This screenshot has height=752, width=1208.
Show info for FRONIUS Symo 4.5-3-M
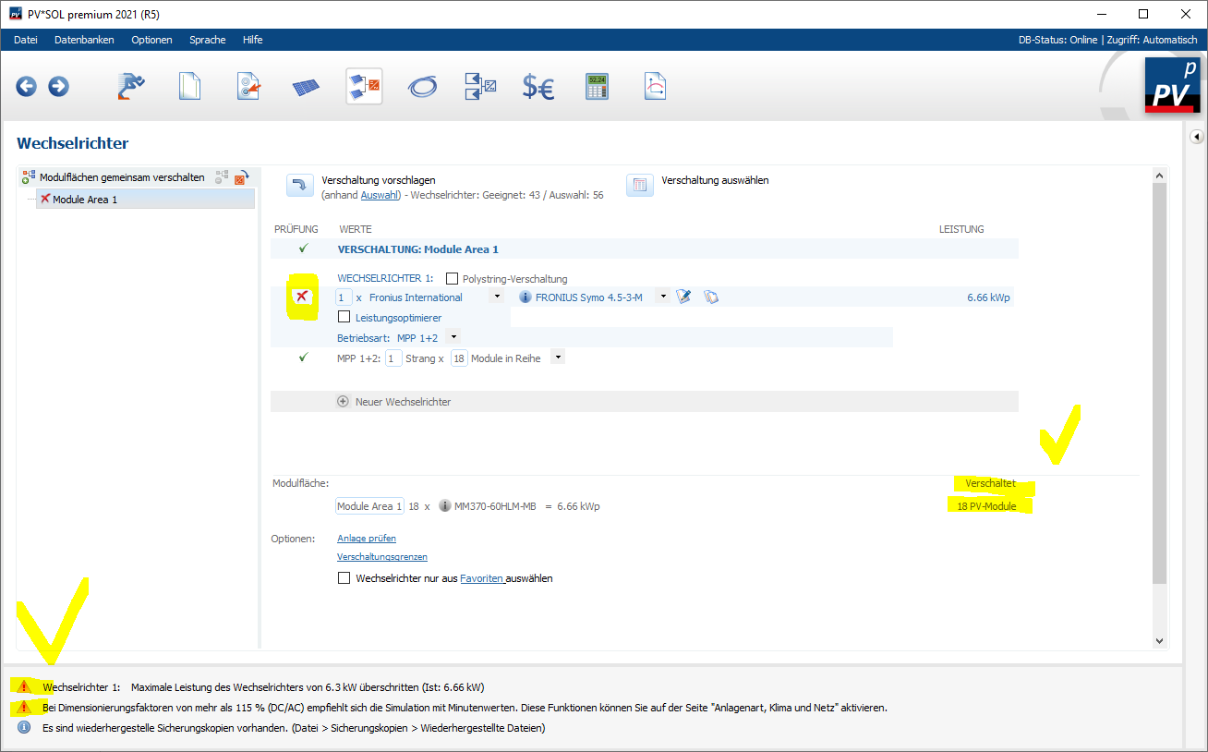(x=525, y=297)
